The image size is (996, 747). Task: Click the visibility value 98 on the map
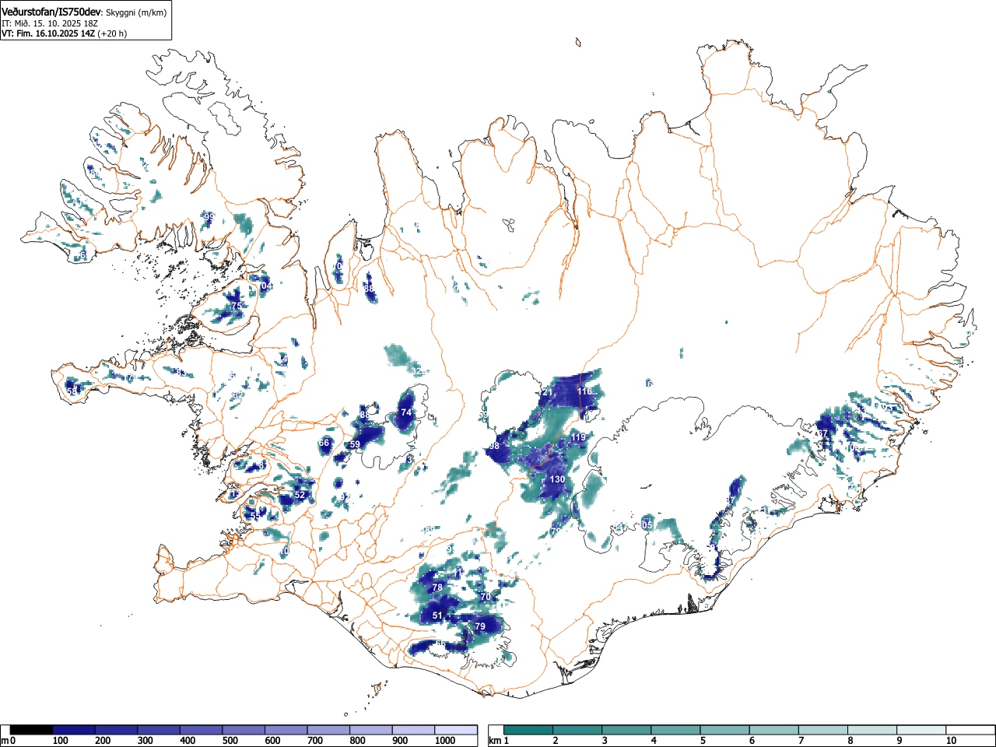pos(494,447)
